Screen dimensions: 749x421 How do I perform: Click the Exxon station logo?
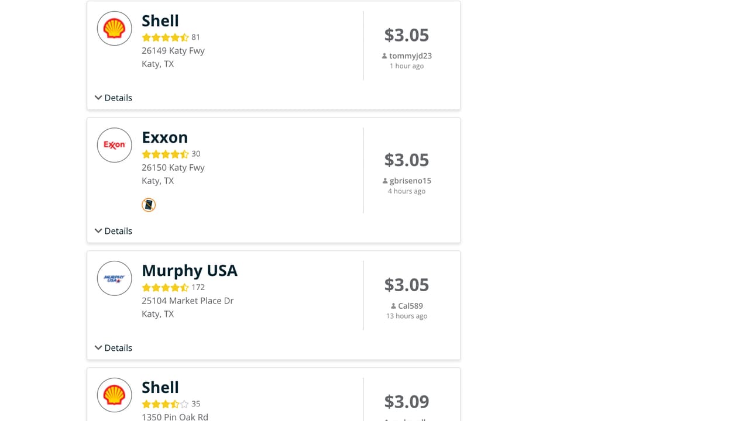tap(114, 145)
